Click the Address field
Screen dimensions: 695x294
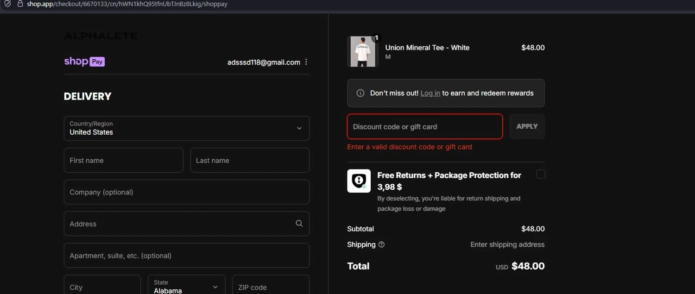click(187, 224)
